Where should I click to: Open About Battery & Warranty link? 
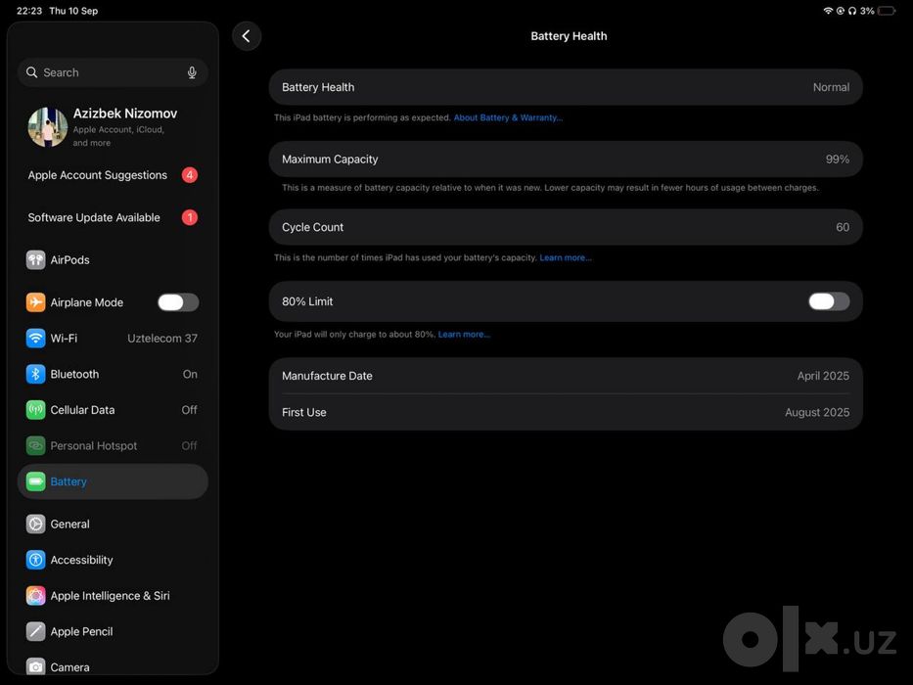pyautogui.click(x=508, y=117)
